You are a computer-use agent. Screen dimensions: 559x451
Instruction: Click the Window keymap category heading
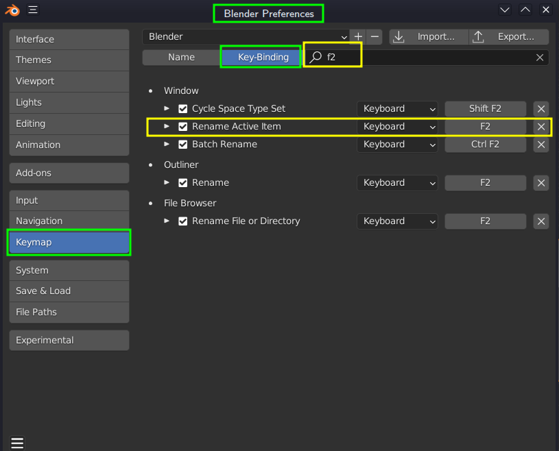click(x=181, y=91)
